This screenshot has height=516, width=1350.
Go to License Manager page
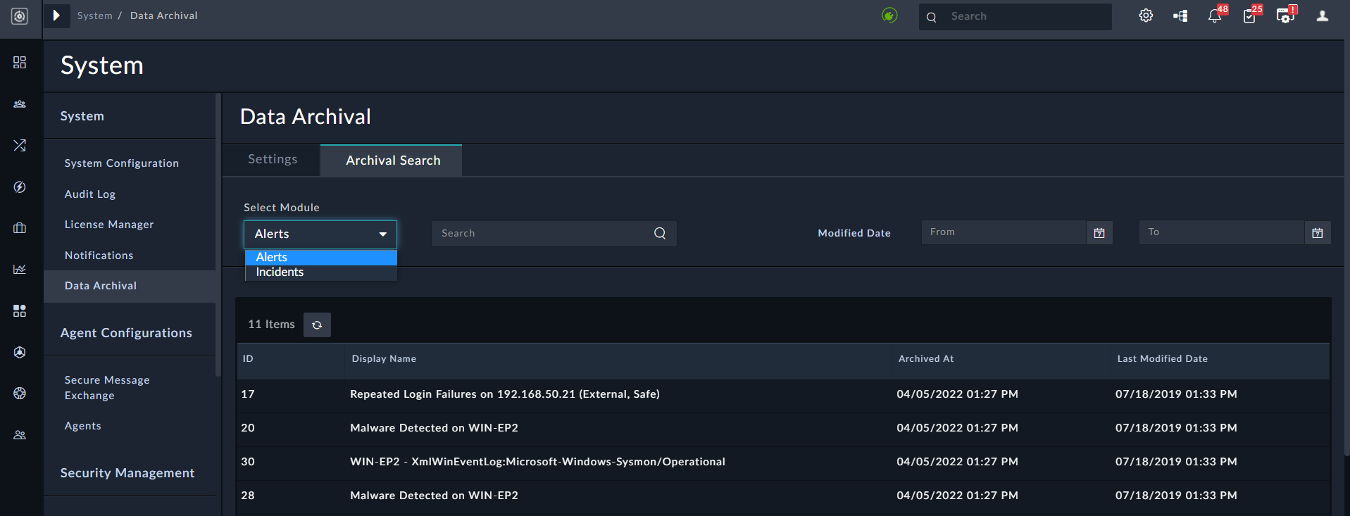[x=109, y=225]
